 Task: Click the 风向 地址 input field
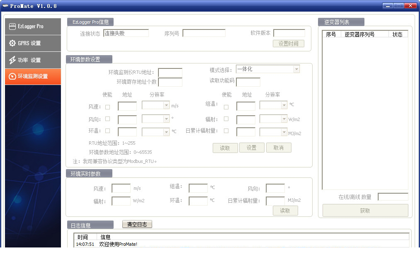[x=127, y=120]
